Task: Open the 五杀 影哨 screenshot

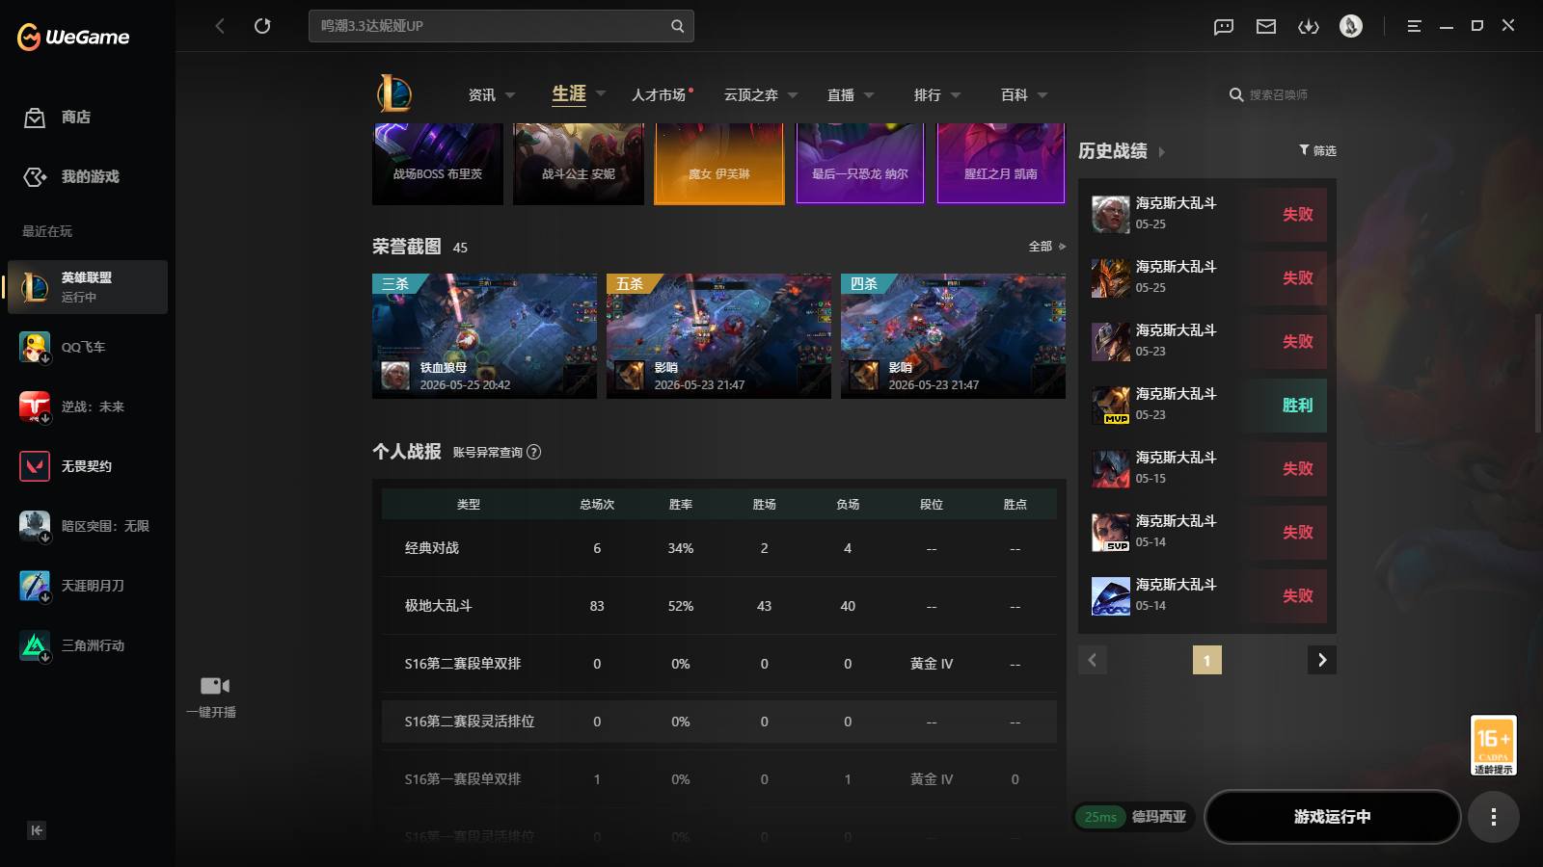Action: point(718,336)
